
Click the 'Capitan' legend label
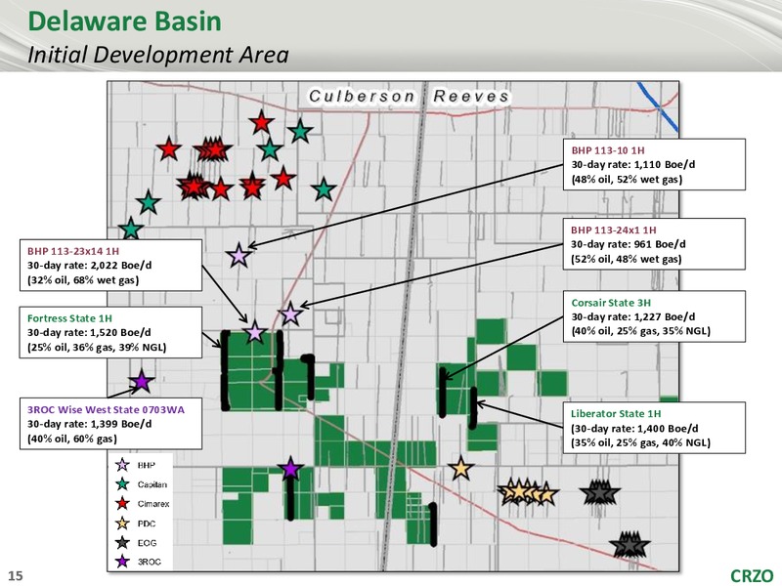(152, 484)
